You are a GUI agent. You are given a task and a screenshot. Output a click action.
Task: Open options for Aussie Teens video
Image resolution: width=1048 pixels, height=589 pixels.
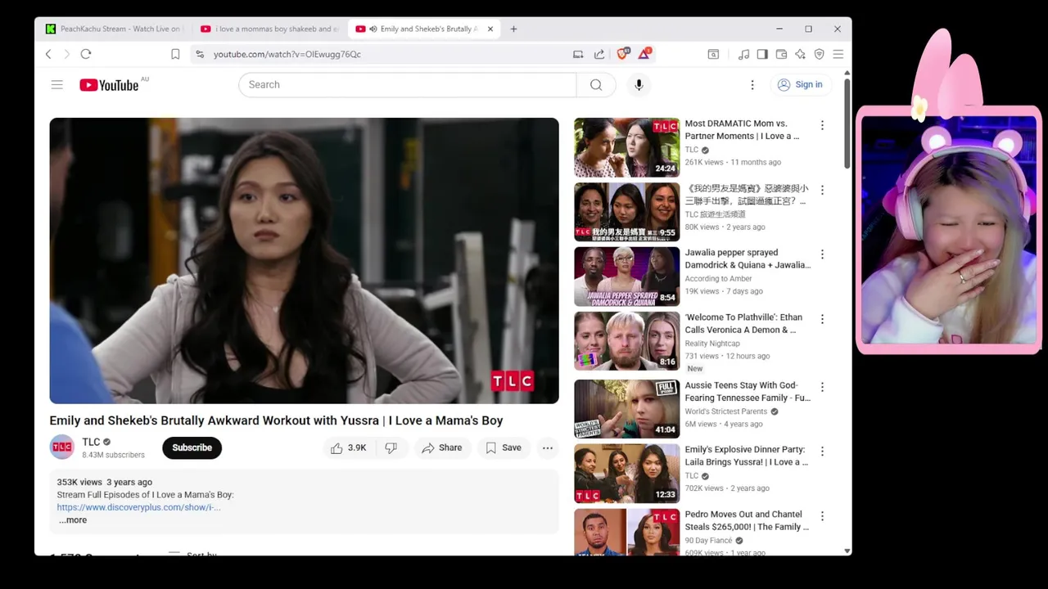(822, 387)
